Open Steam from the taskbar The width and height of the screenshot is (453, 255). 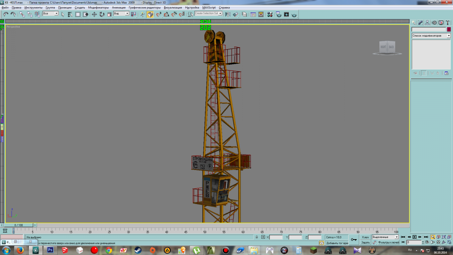pos(138,250)
